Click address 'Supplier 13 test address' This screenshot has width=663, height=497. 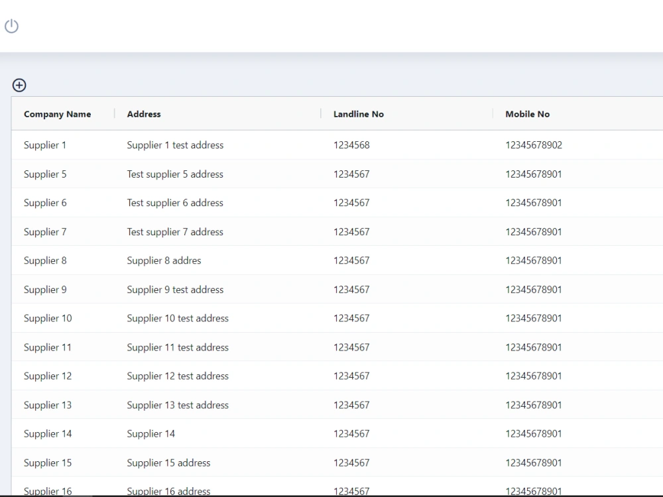pos(178,406)
